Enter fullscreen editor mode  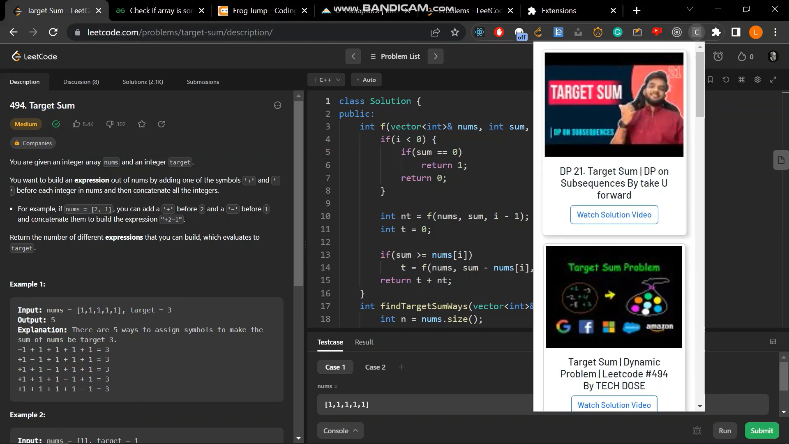(x=773, y=80)
